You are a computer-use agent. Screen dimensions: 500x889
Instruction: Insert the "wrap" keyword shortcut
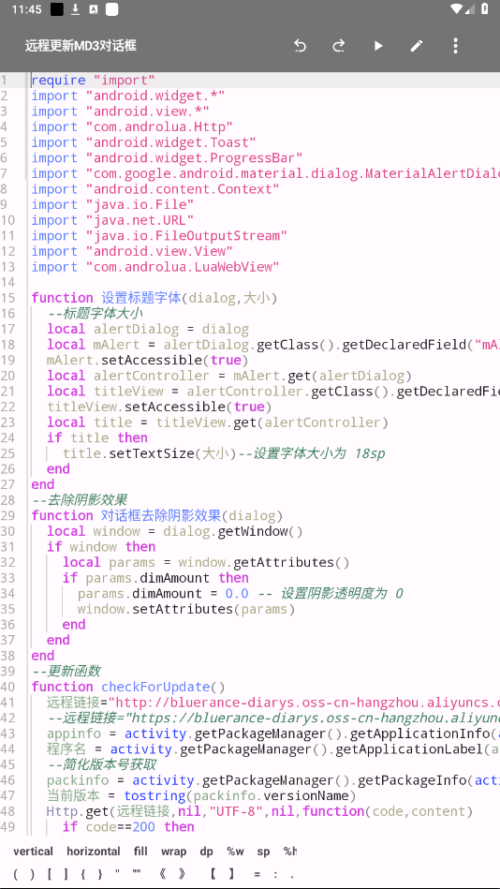pyautogui.click(x=173, y=851)
